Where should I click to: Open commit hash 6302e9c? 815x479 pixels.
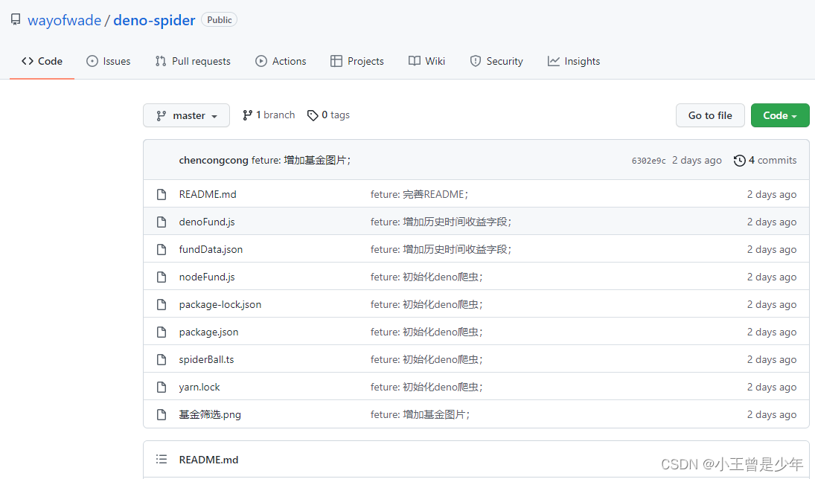pyautogui.click(x=648, y=161)
